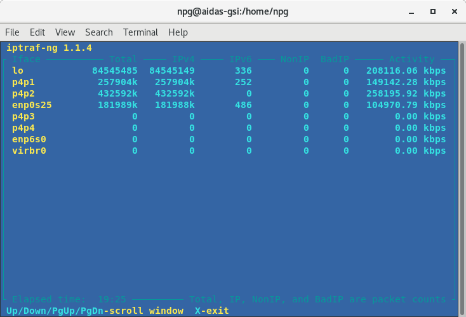
Task: Click enp0s25 activity 104970.79 kbps
Action: click(x=406, y=105)
